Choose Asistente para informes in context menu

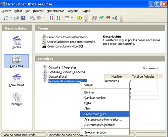tap(105, 125)
